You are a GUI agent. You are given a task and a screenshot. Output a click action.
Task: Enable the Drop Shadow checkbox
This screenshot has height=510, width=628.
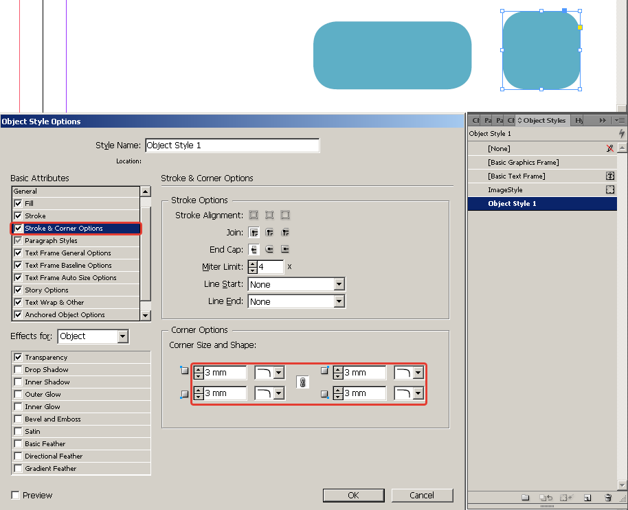18,369
